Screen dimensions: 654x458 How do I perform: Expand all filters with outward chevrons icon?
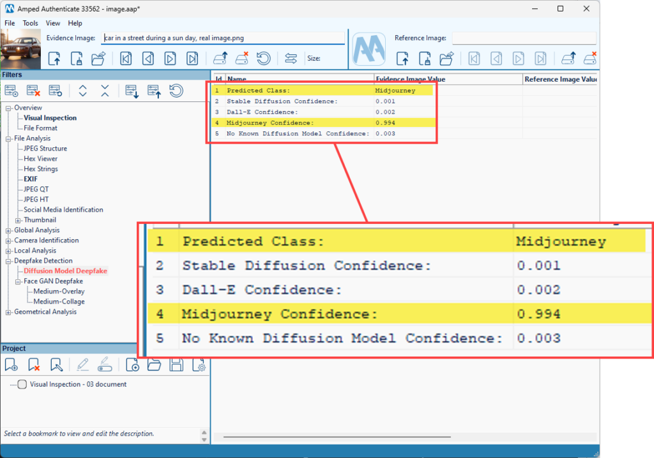pyautogui.click(x=82, y=91)
